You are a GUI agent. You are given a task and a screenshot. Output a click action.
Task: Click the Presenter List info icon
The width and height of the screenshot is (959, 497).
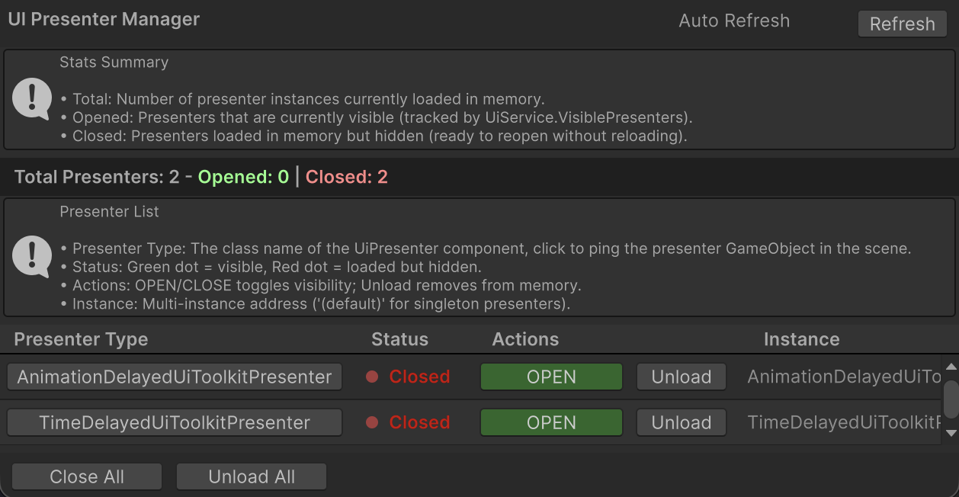click(x=32, y=256)
